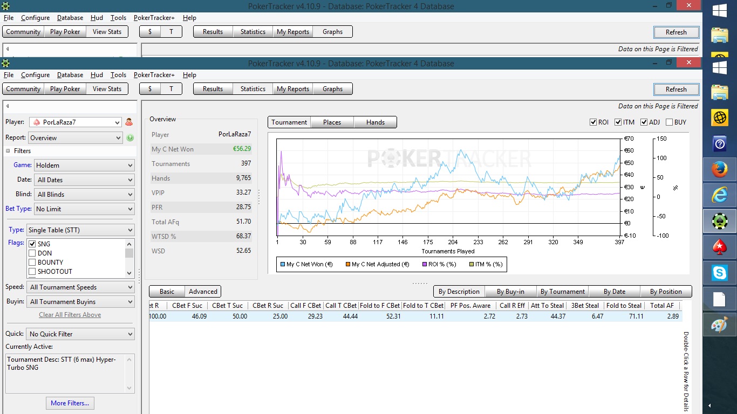This screenshot has height=414, width=737.
Task: Open the Quick filter dropdown
Action: (x=81, y=334)
